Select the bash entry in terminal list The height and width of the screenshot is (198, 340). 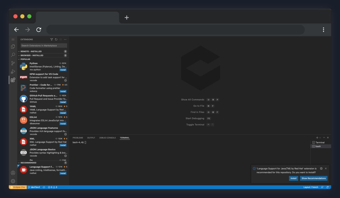(x=321, y=146)
